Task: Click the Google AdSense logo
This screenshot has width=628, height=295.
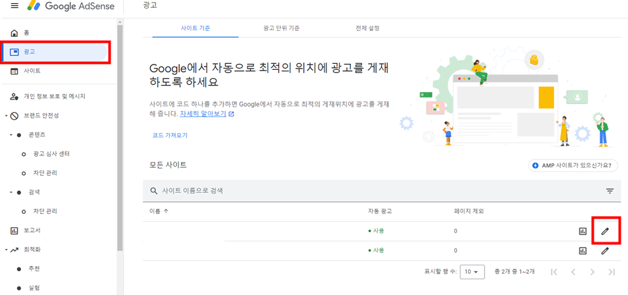Action: point(70,6)
